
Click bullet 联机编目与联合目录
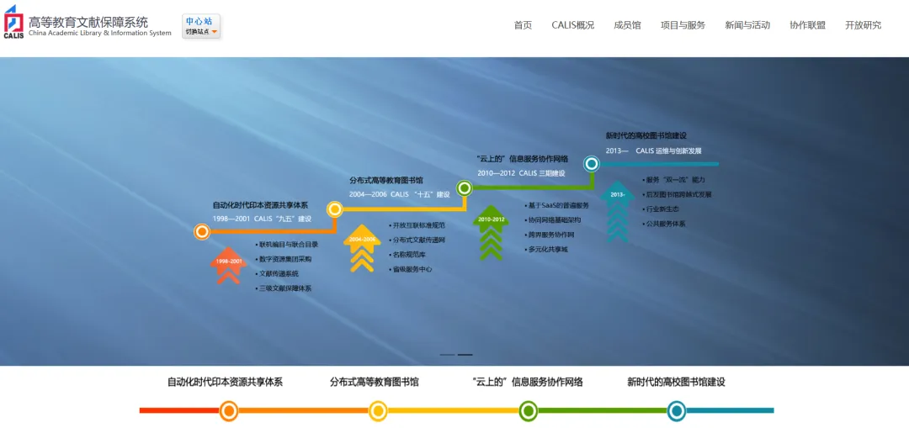coord(287,245)
